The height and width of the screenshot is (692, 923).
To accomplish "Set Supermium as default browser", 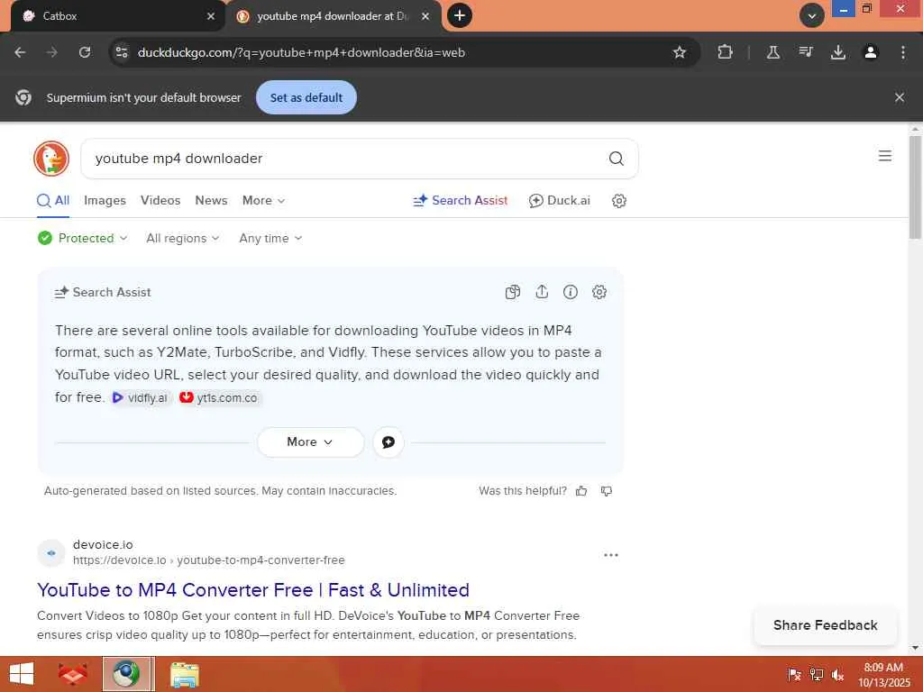I will tap(306, 97).
